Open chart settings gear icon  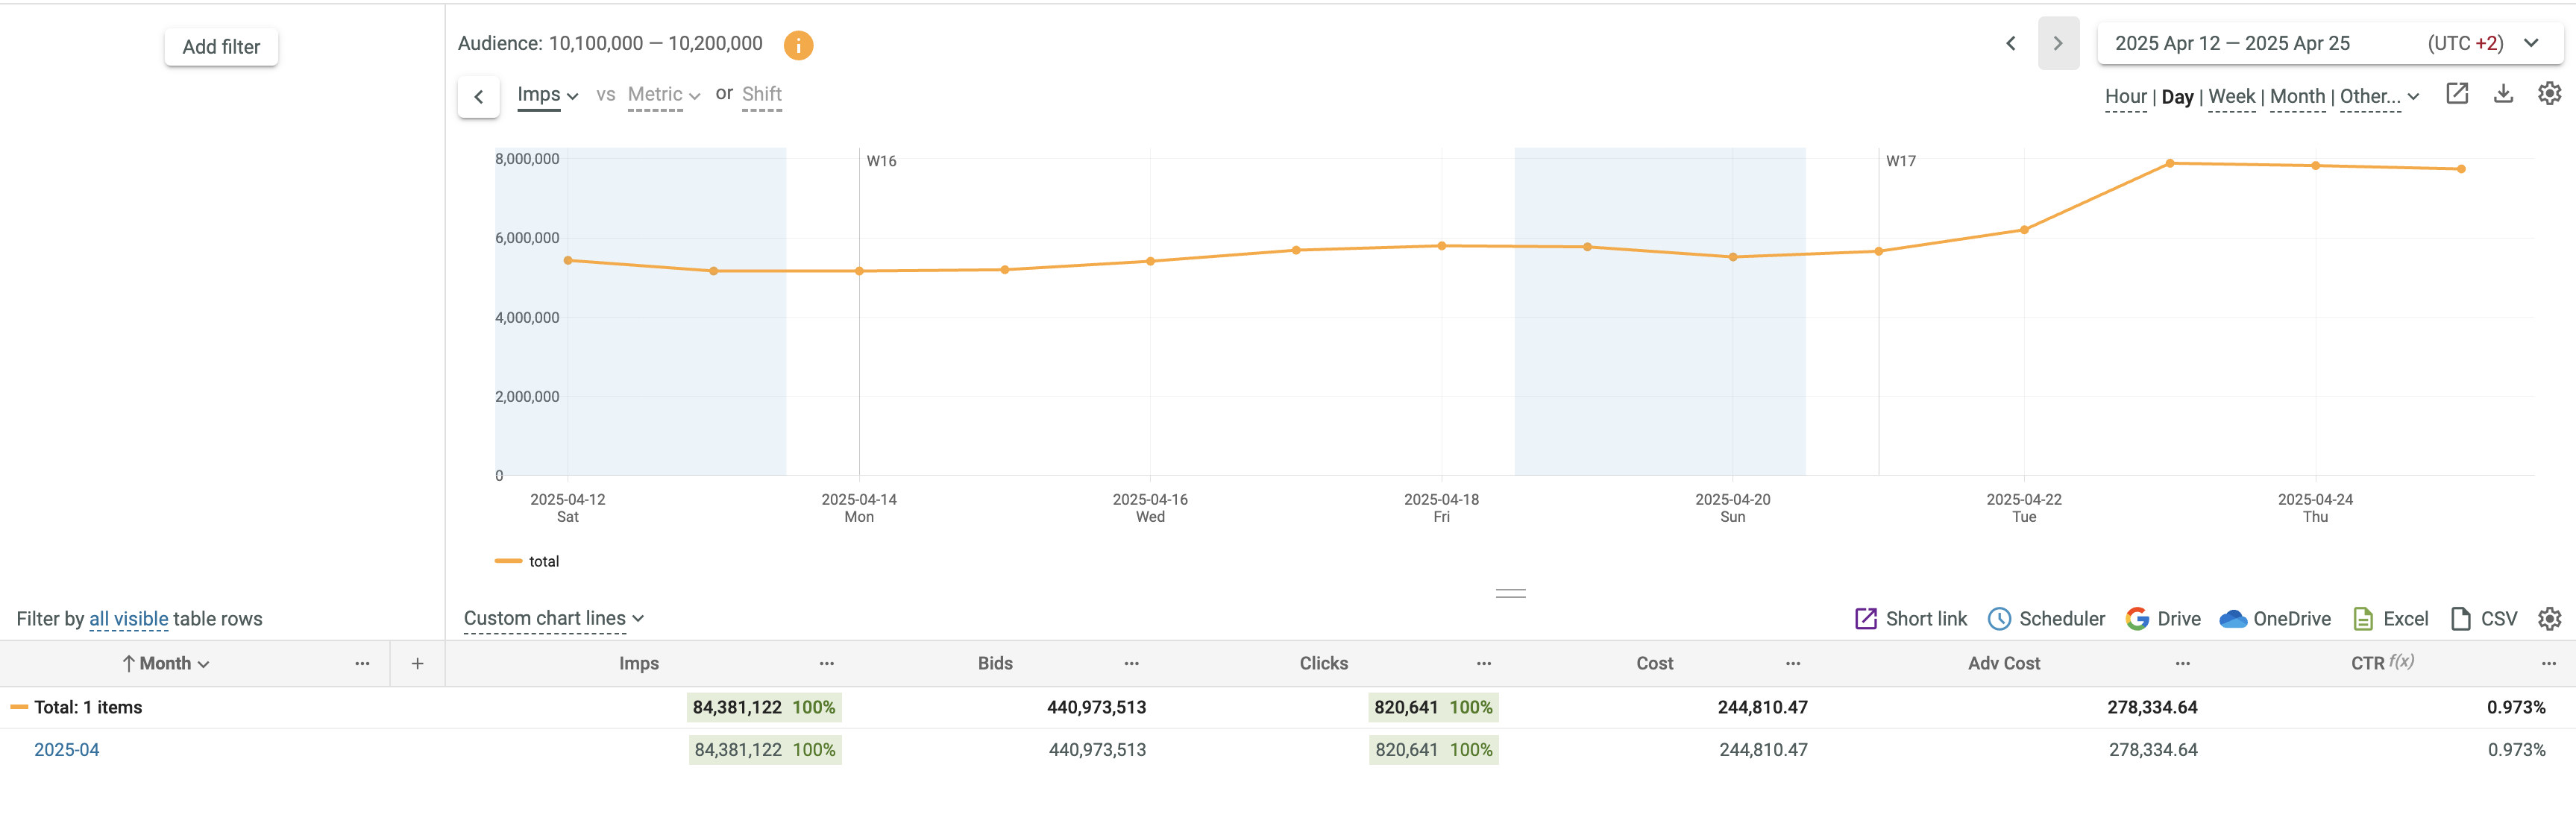[2549, 94]
